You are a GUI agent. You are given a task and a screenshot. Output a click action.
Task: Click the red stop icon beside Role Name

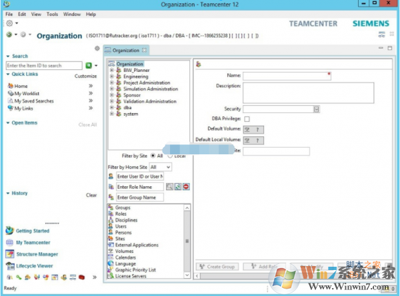pyautogui.click(x=186, y=187)
